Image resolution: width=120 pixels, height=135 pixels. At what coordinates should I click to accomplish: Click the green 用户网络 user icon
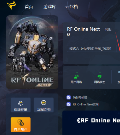(x=76, y=77)
